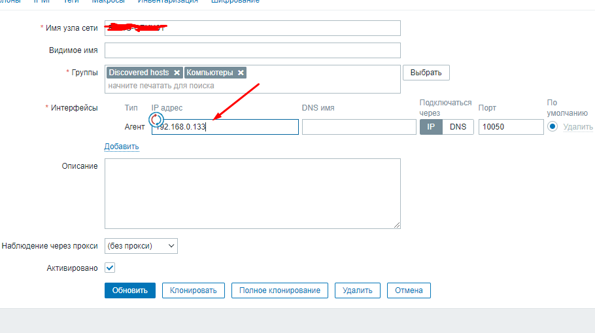Click the Удалить button beside Полное клонирование
This screenshot has width=595, height=333.
click(x=358, y=290)
